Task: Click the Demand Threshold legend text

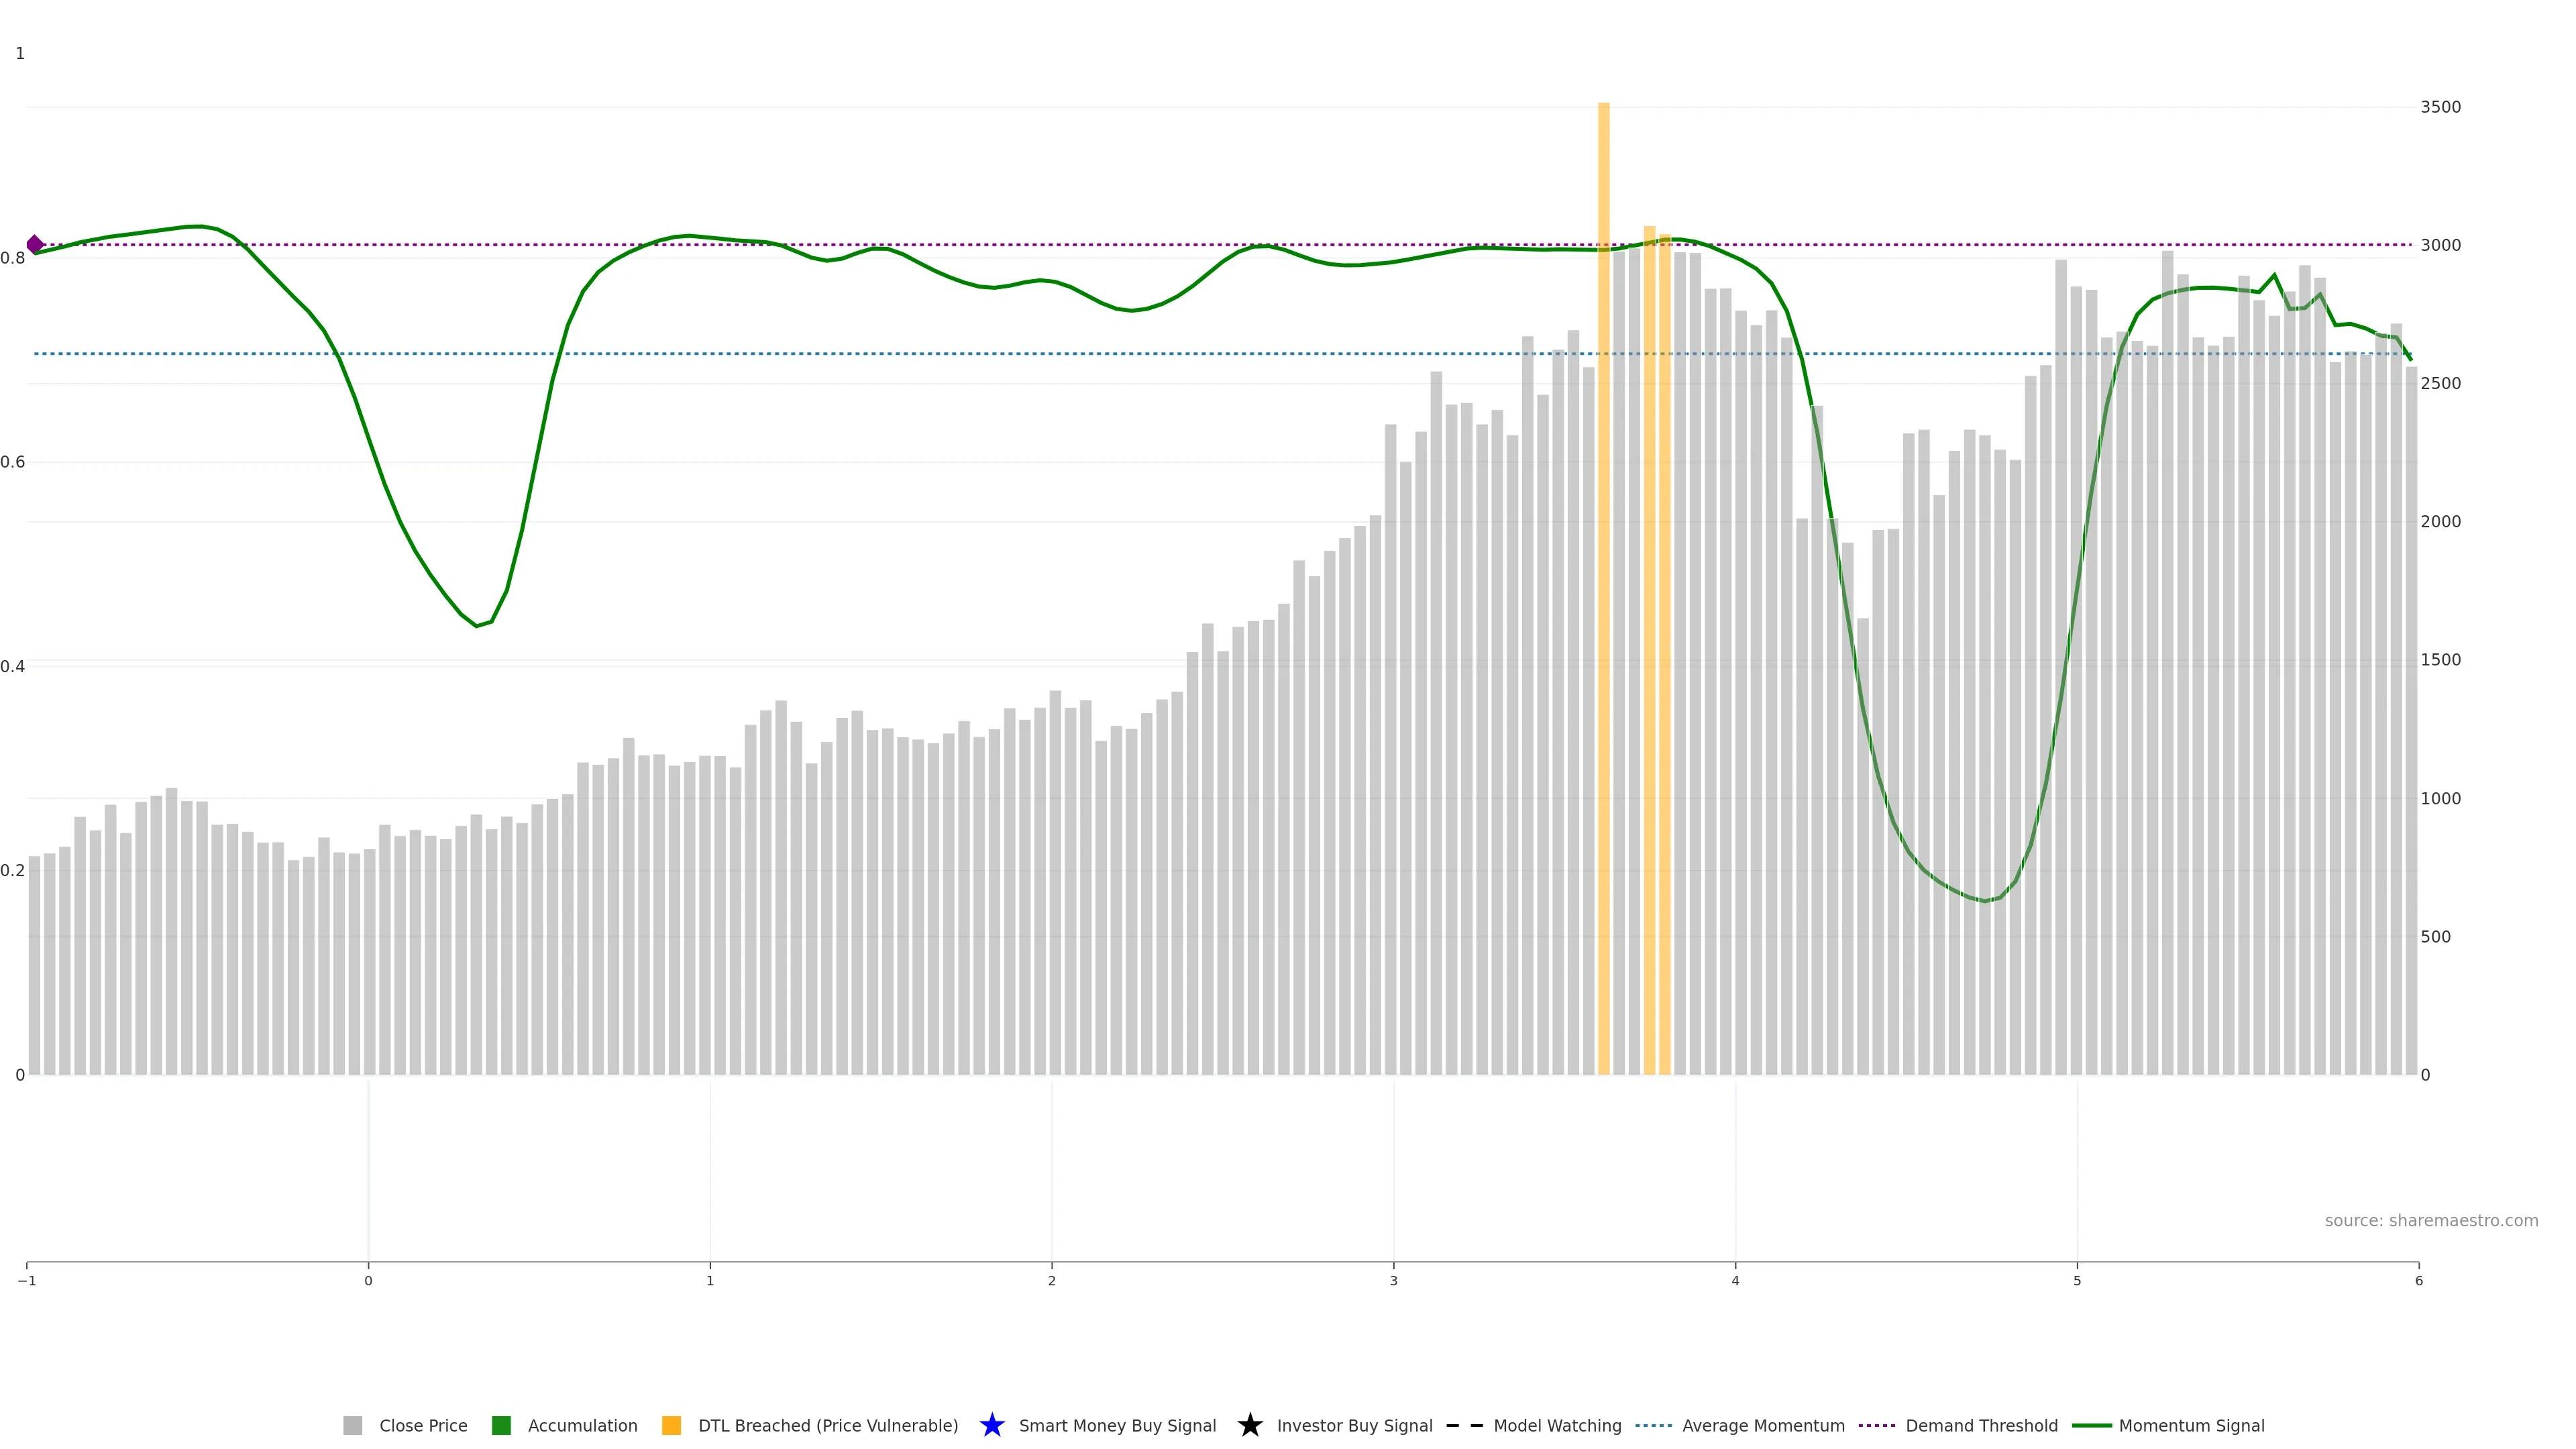Action: [x=1981, y=1425]
